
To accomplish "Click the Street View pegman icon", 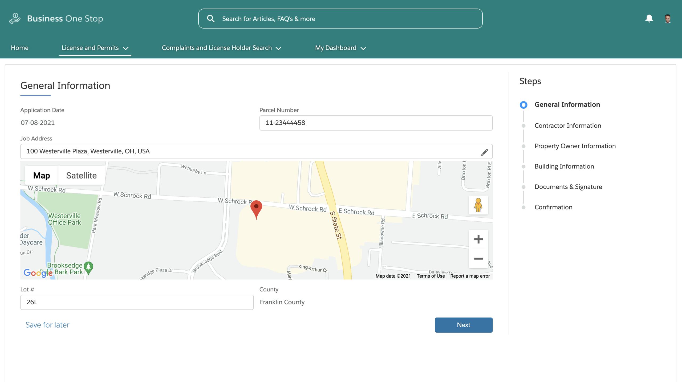I will click(x=478, y=205).
